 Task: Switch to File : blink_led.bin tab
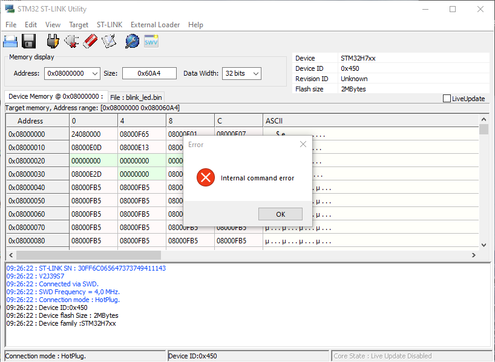136,97
